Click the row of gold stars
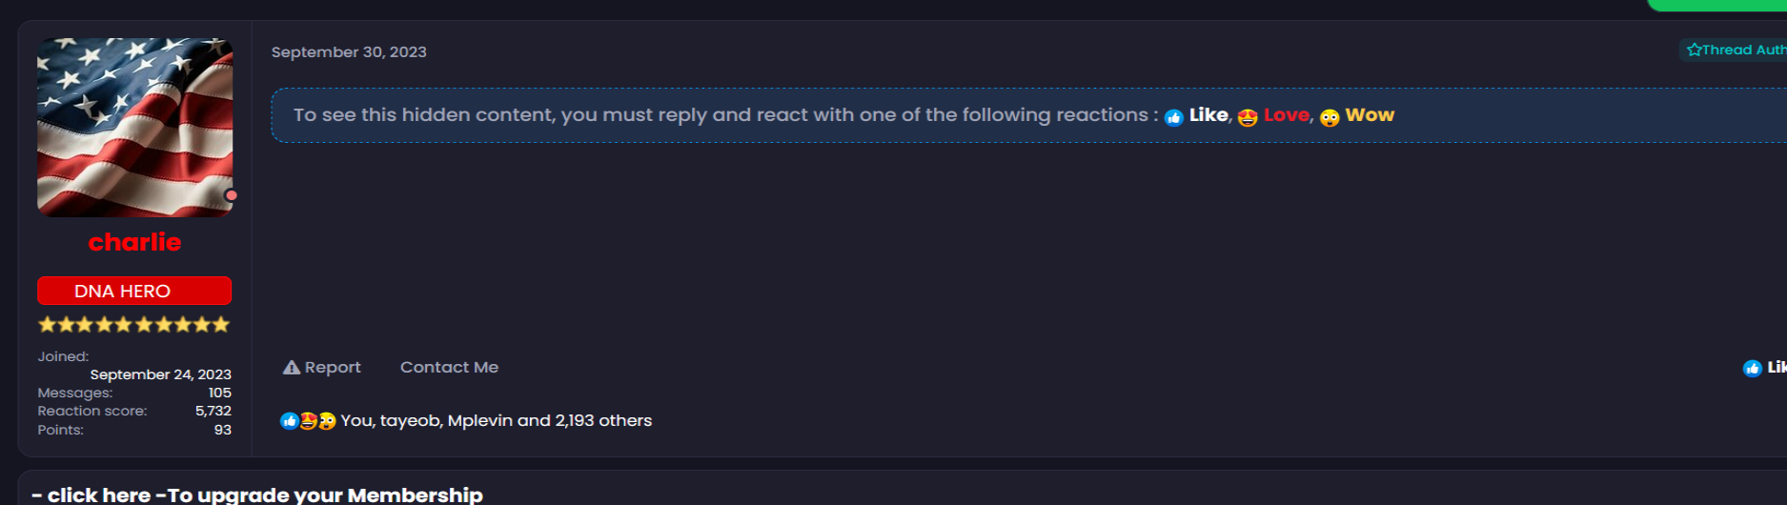 coord(134,325)
